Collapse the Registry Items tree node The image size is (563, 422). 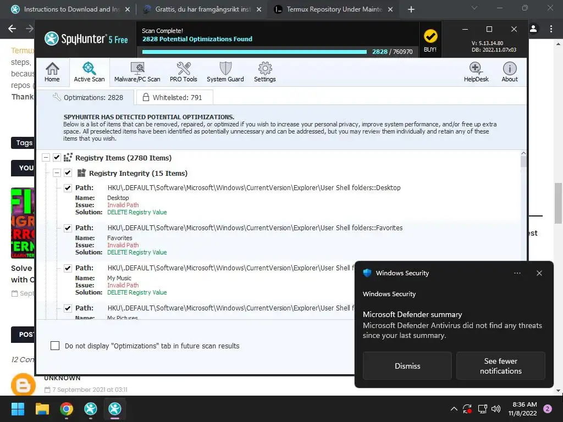click(46, 158)
